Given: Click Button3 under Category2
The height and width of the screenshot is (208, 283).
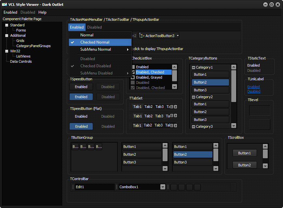Looking at the screenshot, I should click(x=210, y=120).
